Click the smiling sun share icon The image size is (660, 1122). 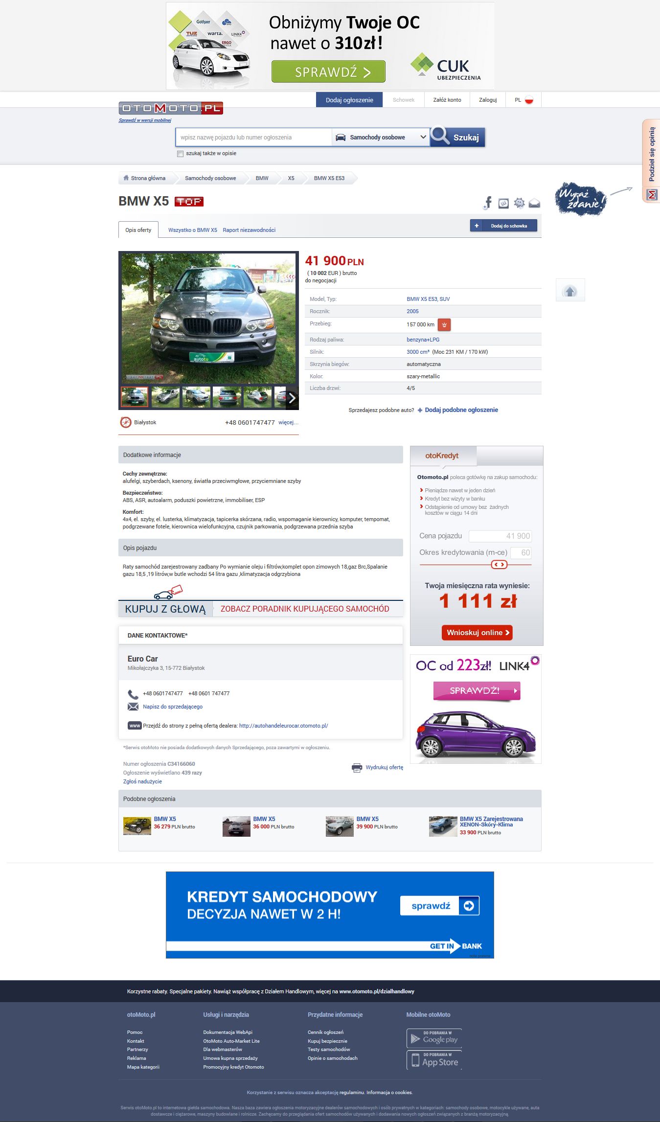(519, 203)
